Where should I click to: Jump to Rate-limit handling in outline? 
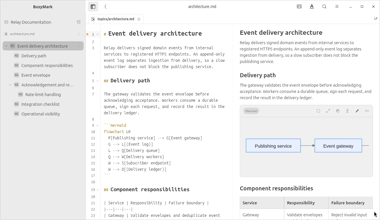[43, 94]
